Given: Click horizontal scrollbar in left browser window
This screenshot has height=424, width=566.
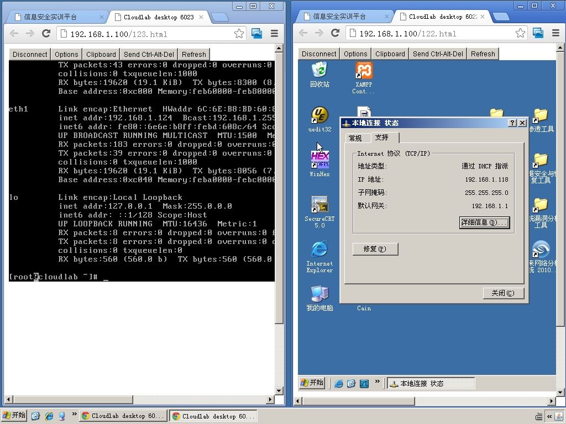Looking at the screenshot, I should coord(73,400).
